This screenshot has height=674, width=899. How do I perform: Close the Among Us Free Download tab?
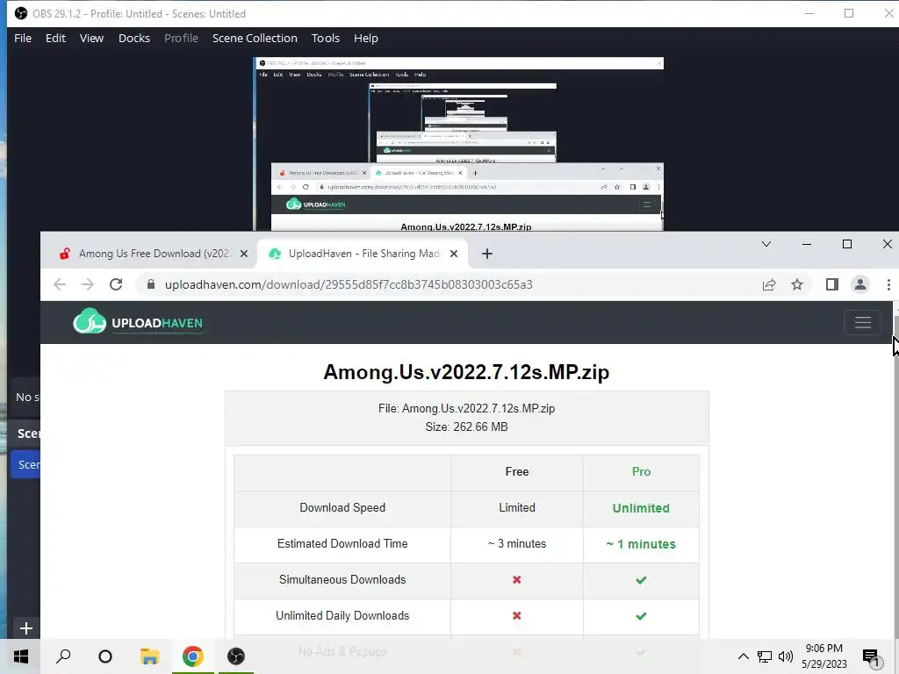[x=244, y=254]
